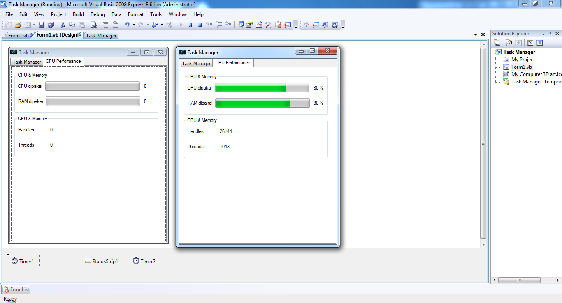This screenshot has width=562, height=303.
Task: Open the Error List panel
Action: 16,289
